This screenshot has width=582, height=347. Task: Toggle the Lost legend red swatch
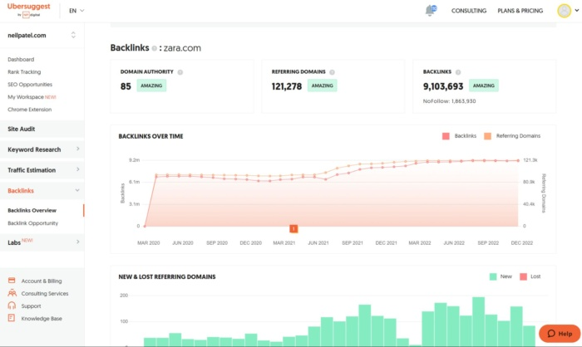click(523, 276)
